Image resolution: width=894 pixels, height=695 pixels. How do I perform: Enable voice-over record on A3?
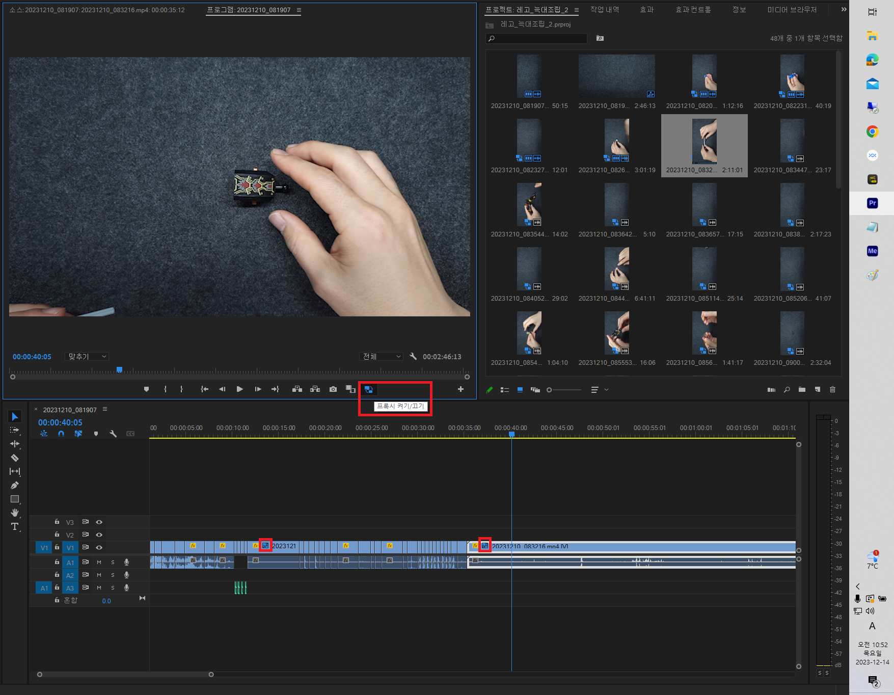(x=126, y=588)
